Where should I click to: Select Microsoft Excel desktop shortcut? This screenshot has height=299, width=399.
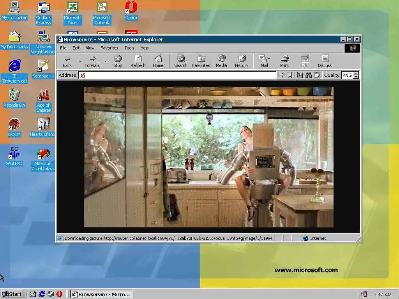[72, 13]
